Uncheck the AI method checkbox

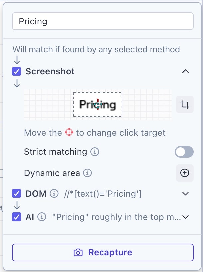click(x=17, y=217)
